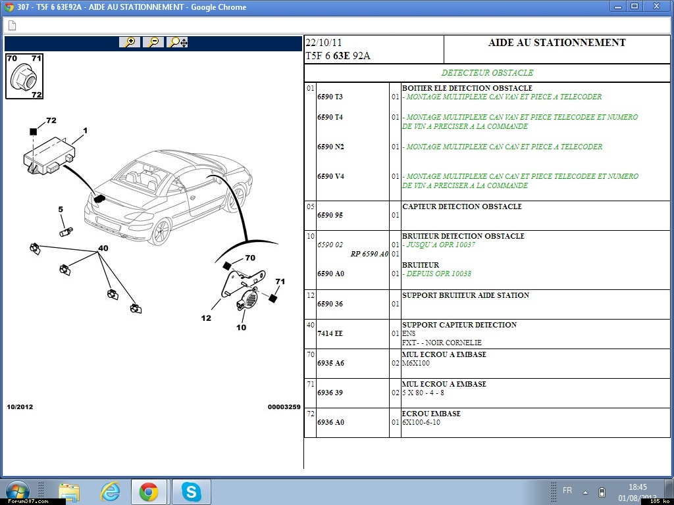Click the battery power tray icon

pyautogui.click(x=602, y=492)
